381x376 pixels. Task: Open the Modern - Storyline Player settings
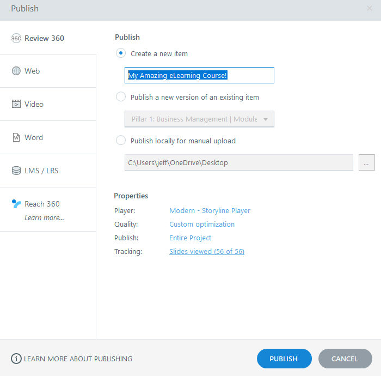point(210,210)
